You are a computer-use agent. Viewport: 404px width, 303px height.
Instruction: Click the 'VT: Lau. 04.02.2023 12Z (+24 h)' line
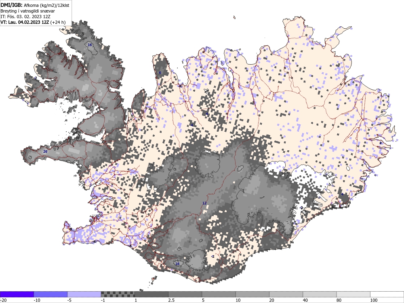[x=33, y=22]
